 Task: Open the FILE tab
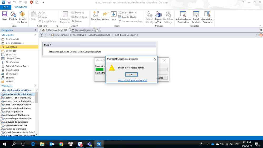[x=6, y=7]
